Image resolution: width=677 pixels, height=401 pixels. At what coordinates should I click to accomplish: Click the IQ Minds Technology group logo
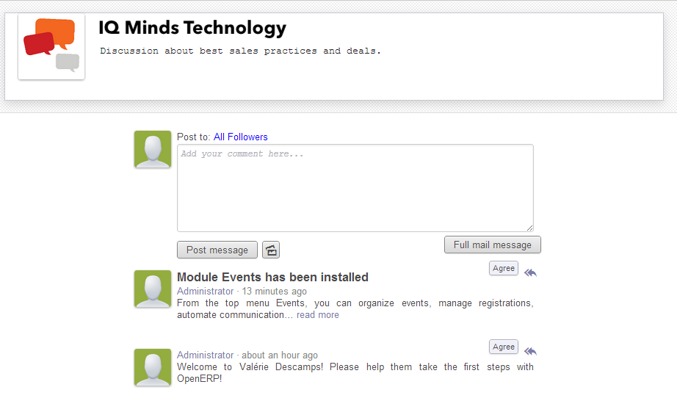[51, 46]
